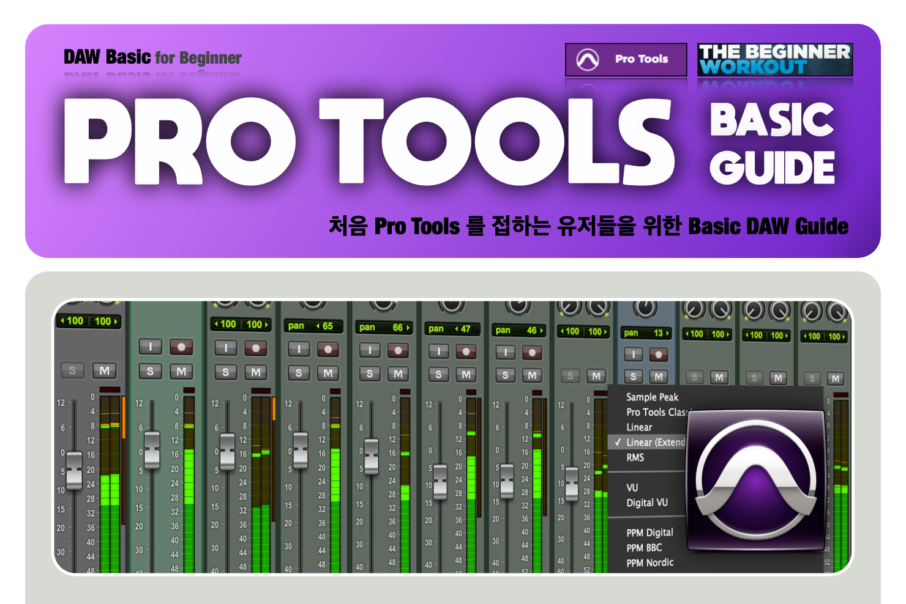Click the pan 66 value display
Viewport: 906px width, 604px height.
tap(384, 328)
